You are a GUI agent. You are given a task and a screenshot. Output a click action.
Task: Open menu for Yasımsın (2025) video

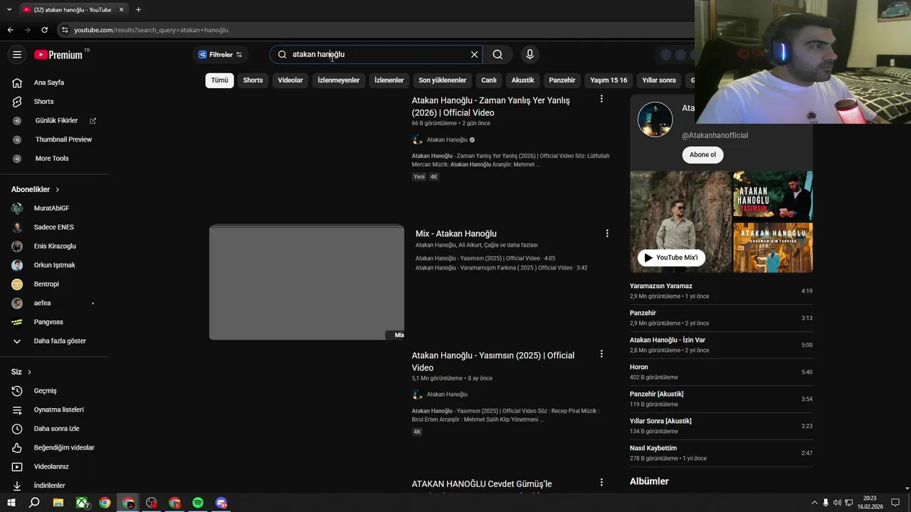pyautogui.click(x=601, y=353)
